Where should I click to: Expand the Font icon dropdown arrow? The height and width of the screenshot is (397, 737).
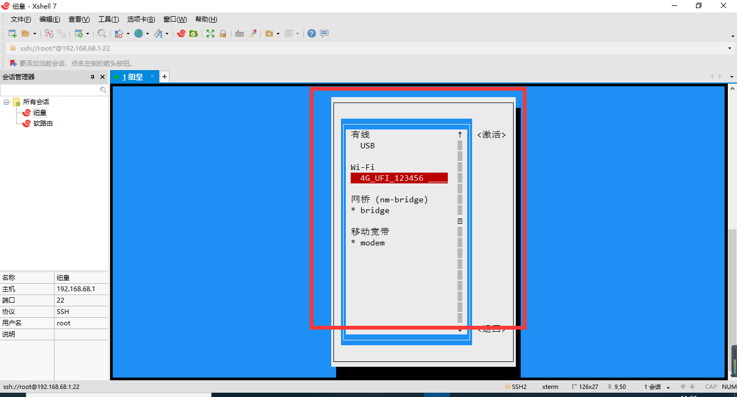pyautogui.click(x=167, y=33)
